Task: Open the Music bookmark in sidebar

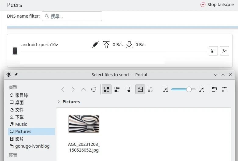Action: (21, 124)
